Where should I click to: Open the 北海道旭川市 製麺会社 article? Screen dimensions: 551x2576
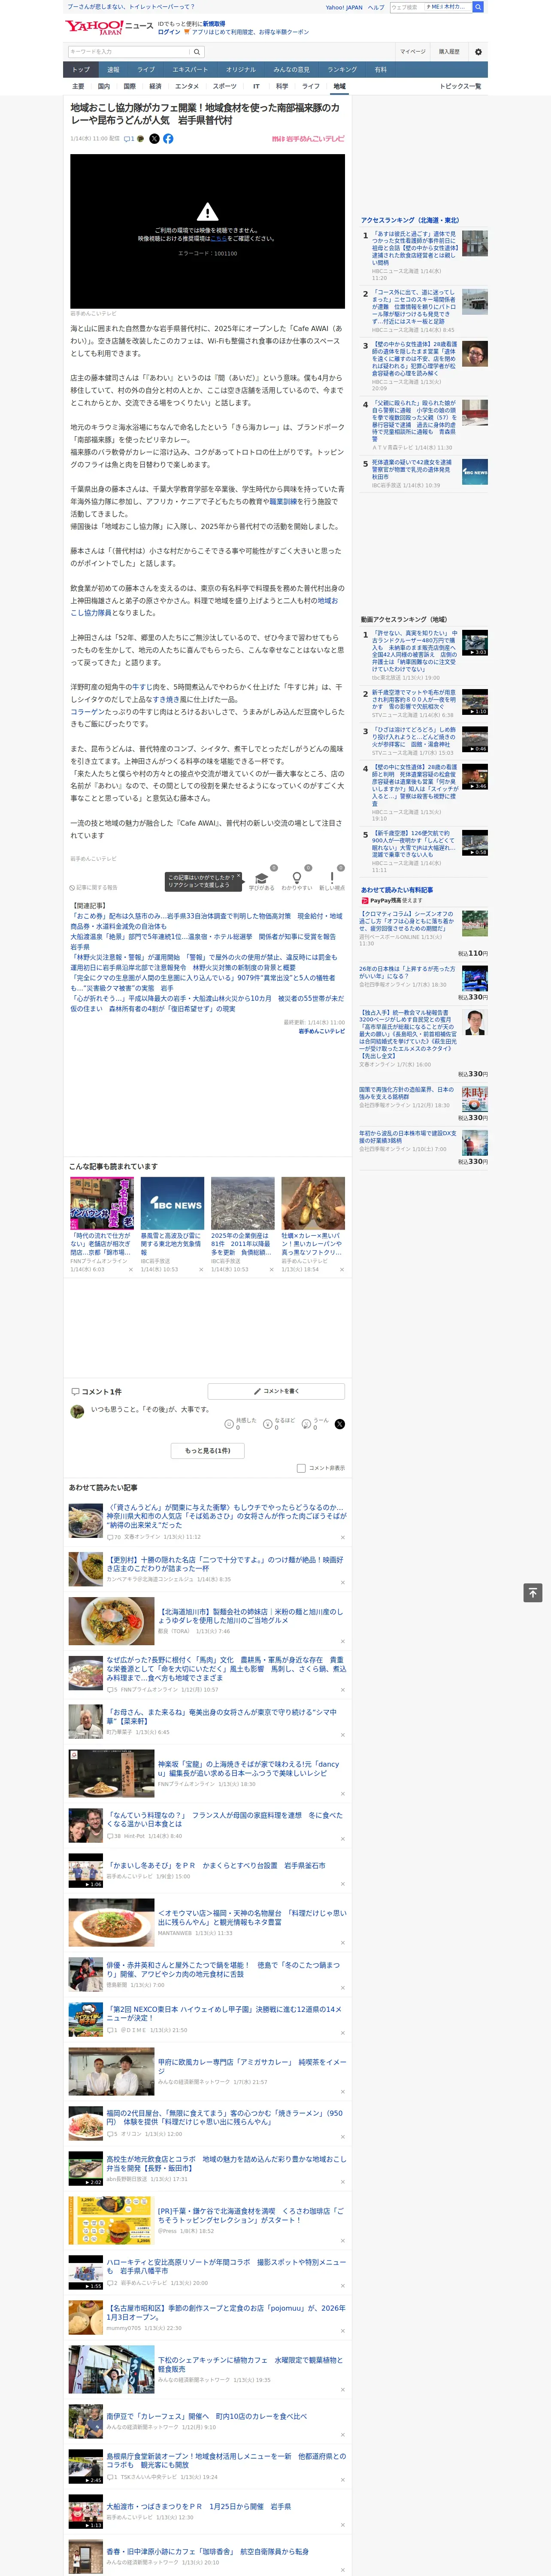coord(250,1617)
